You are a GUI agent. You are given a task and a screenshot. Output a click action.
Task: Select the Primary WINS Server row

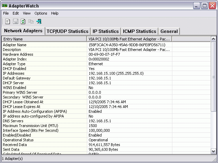point(106,92)
